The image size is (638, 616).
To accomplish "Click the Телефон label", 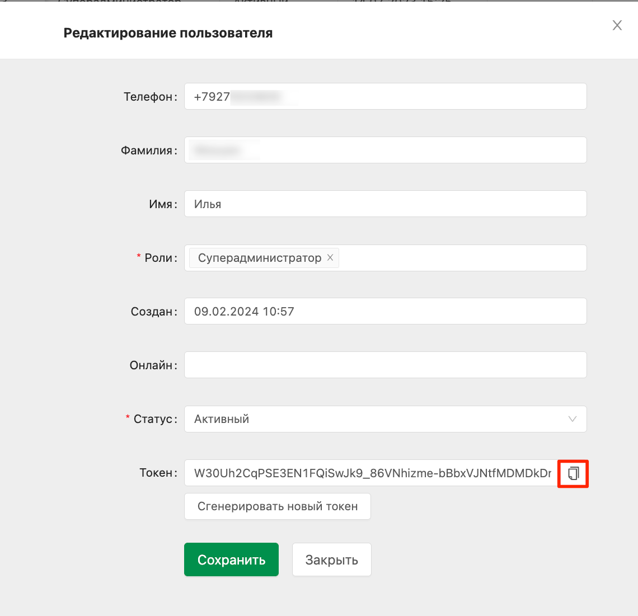I will tap(151, 97).
